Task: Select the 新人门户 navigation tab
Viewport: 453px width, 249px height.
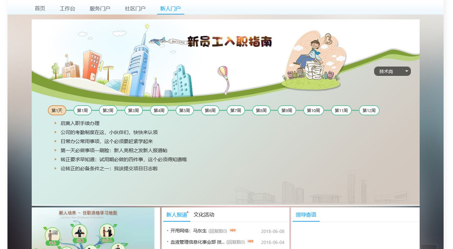Action: pos(170,8)
